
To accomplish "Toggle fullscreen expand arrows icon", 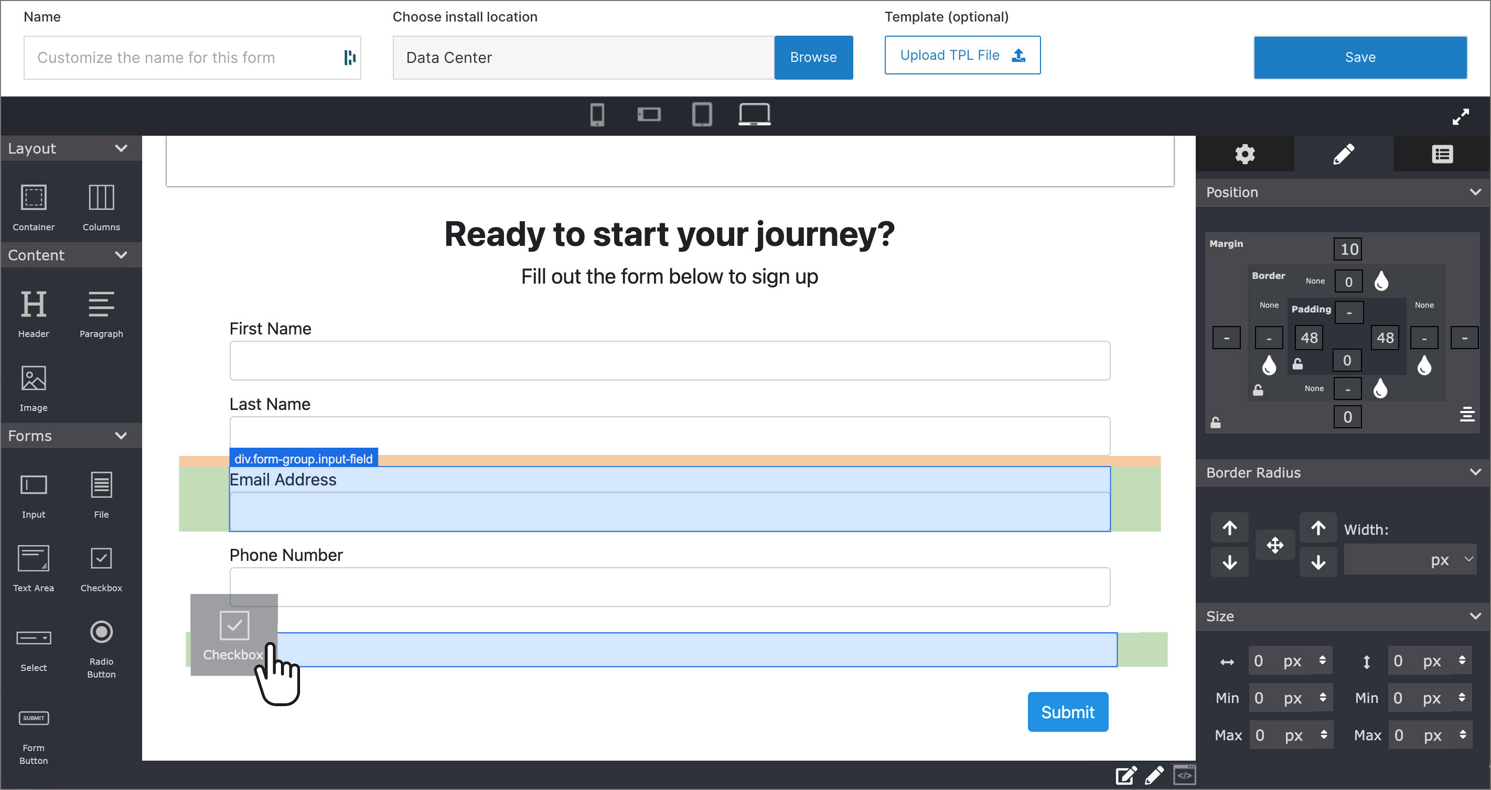I will [1461, 116].
